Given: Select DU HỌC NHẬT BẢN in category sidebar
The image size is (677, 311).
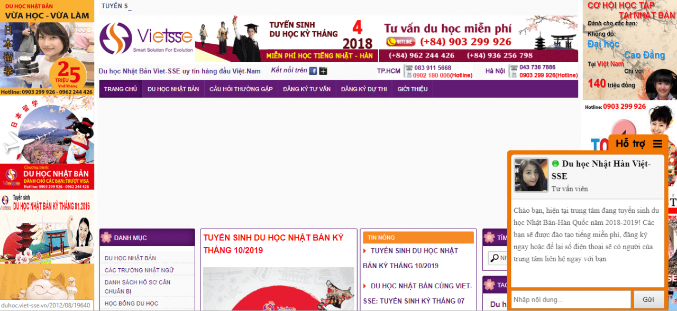Looking at the screenshot, I should click(x=130, y=258).
